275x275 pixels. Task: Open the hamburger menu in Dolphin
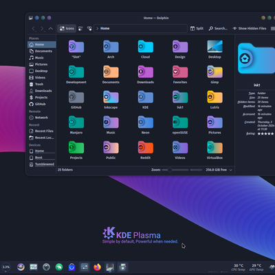pos(273,28)
